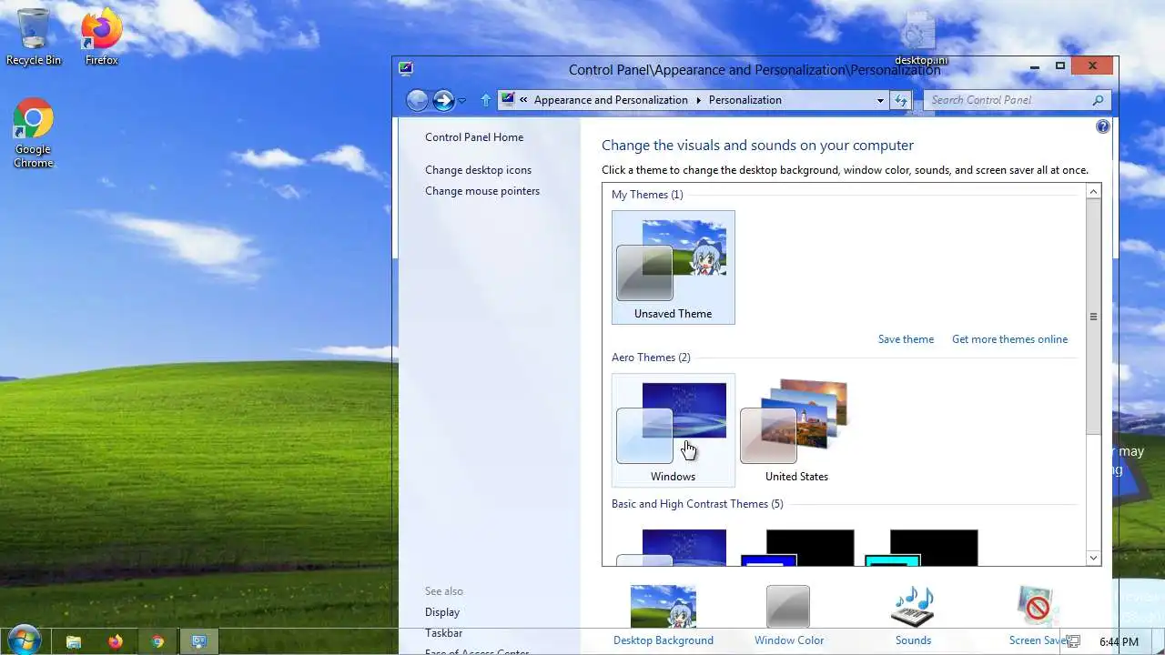1165x655 pixels.
Task: Open File Explorer from the taskbar
Action: [x=74, y=641]
